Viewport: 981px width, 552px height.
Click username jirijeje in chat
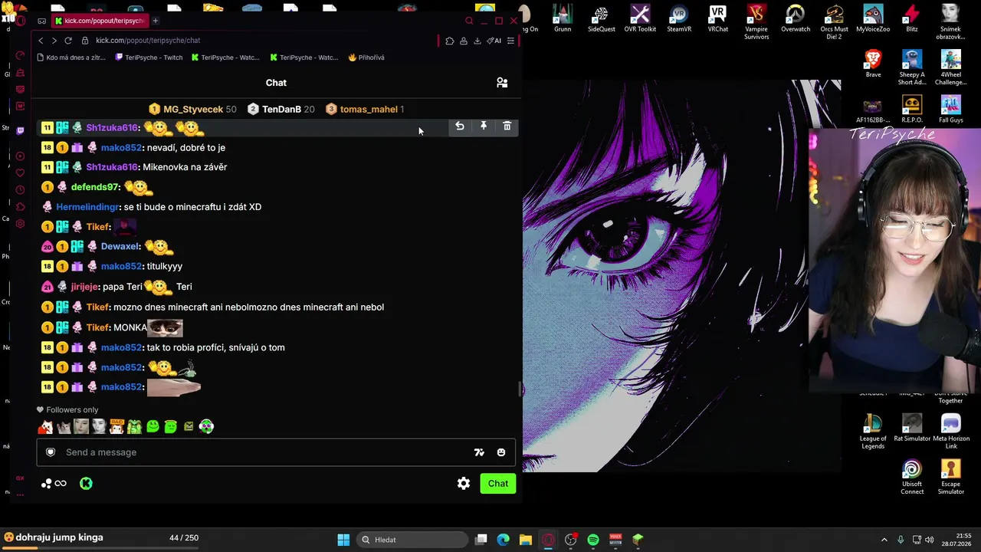coord(84,287)
